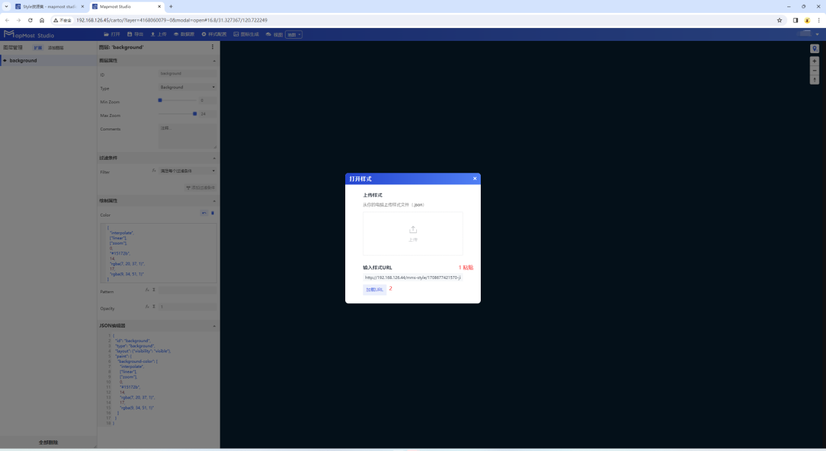Click 全部删除 at bottom of layers
The width and height of the screenshot is (826, 451).
pos(49,442)
